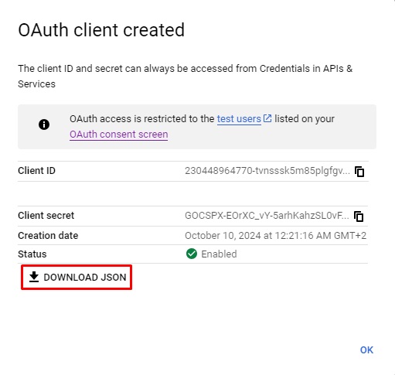
Task: Click the green Enabled checkmark icon
Action: (192, 254)
